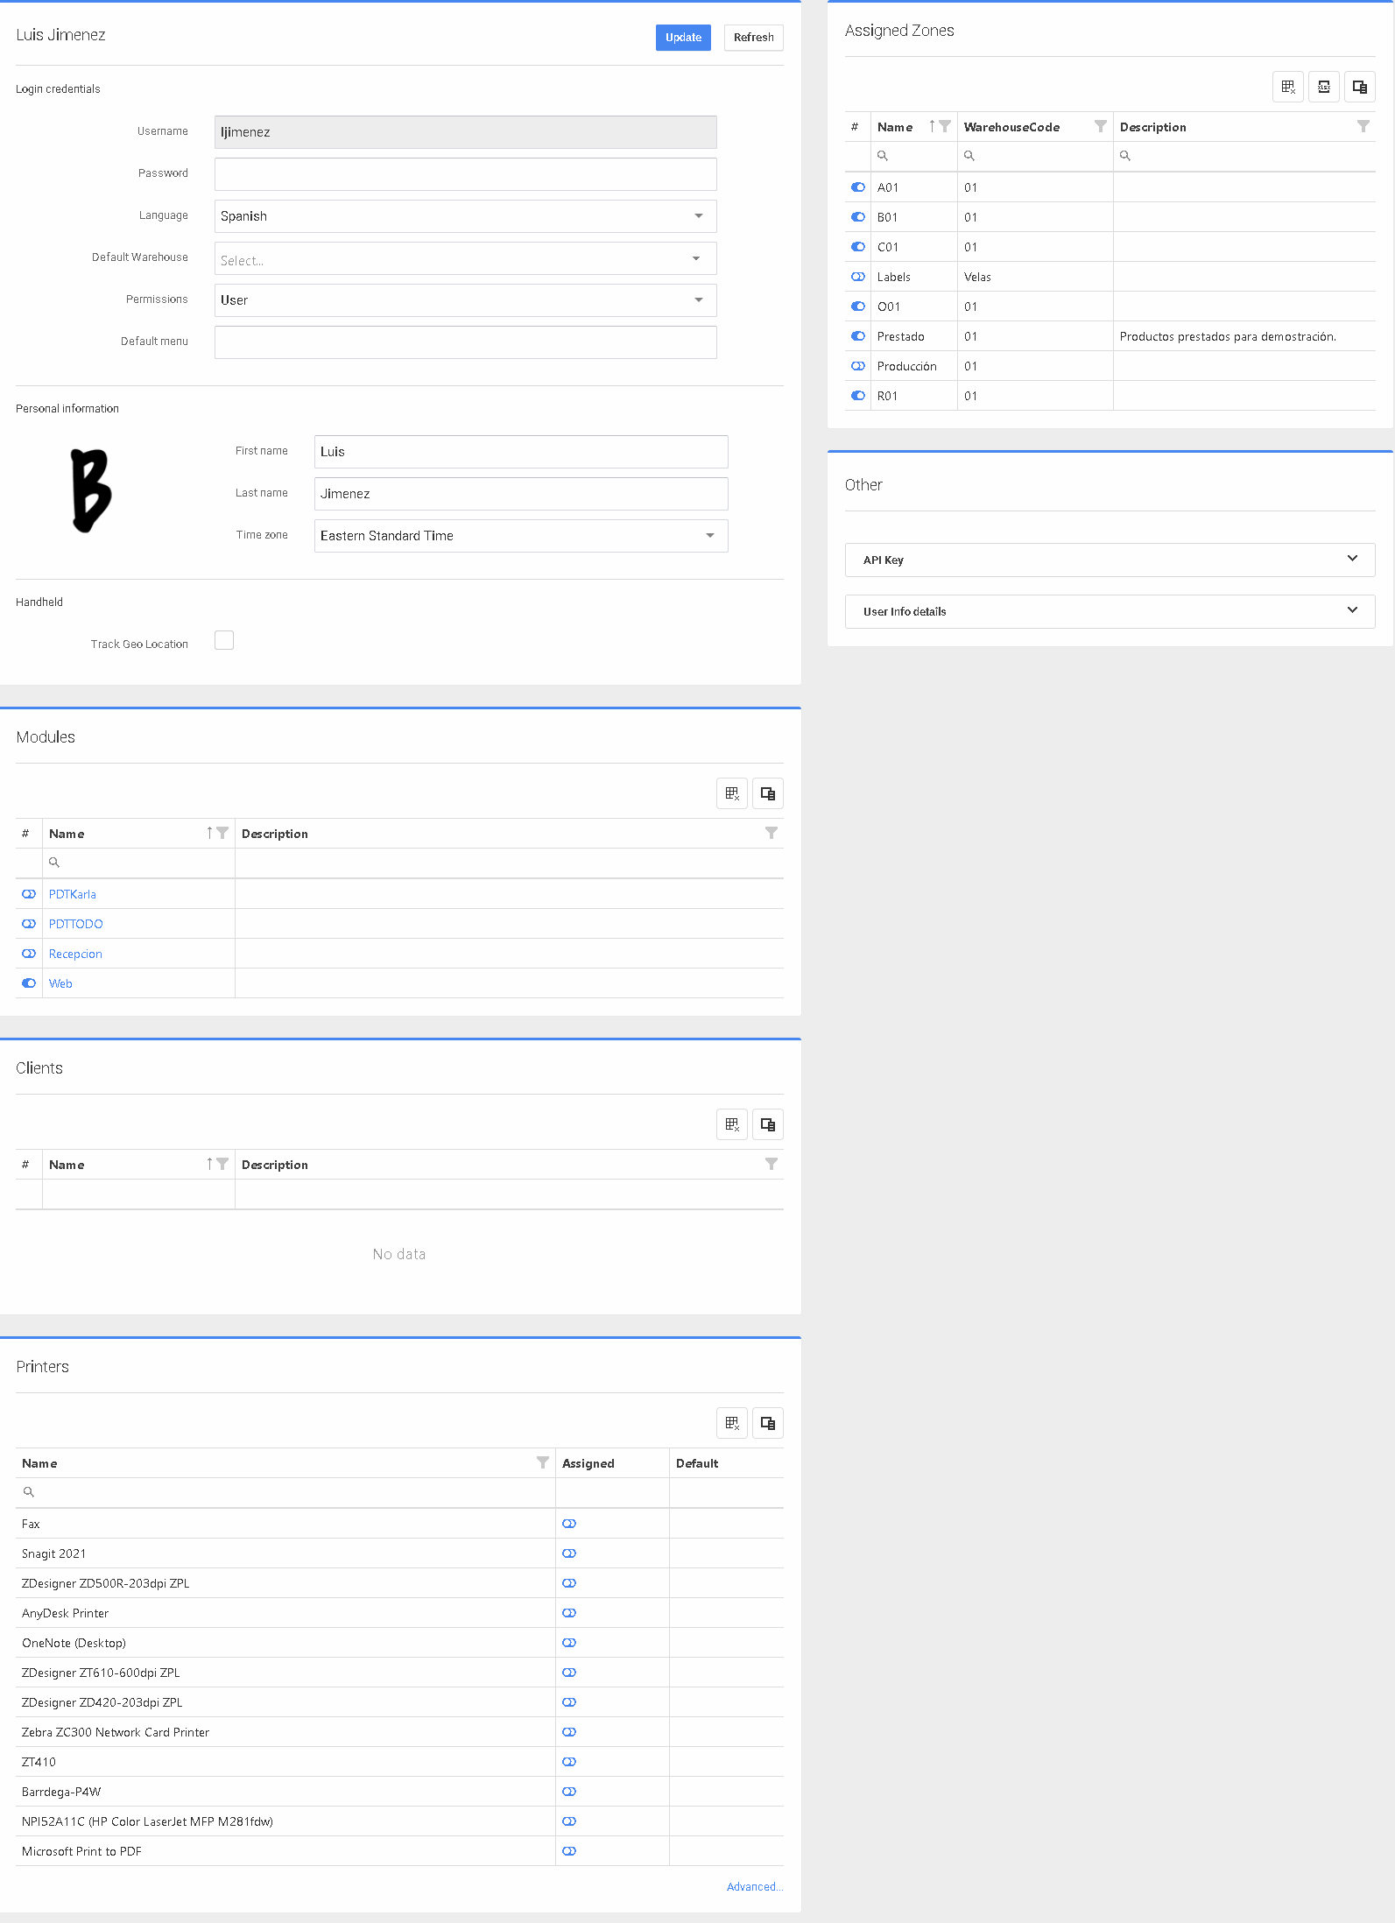Image resolution: width=1395 pixels, height=1923 pixels.
Task: Assign the Fax printer toggle
Action: (569, 1524)
